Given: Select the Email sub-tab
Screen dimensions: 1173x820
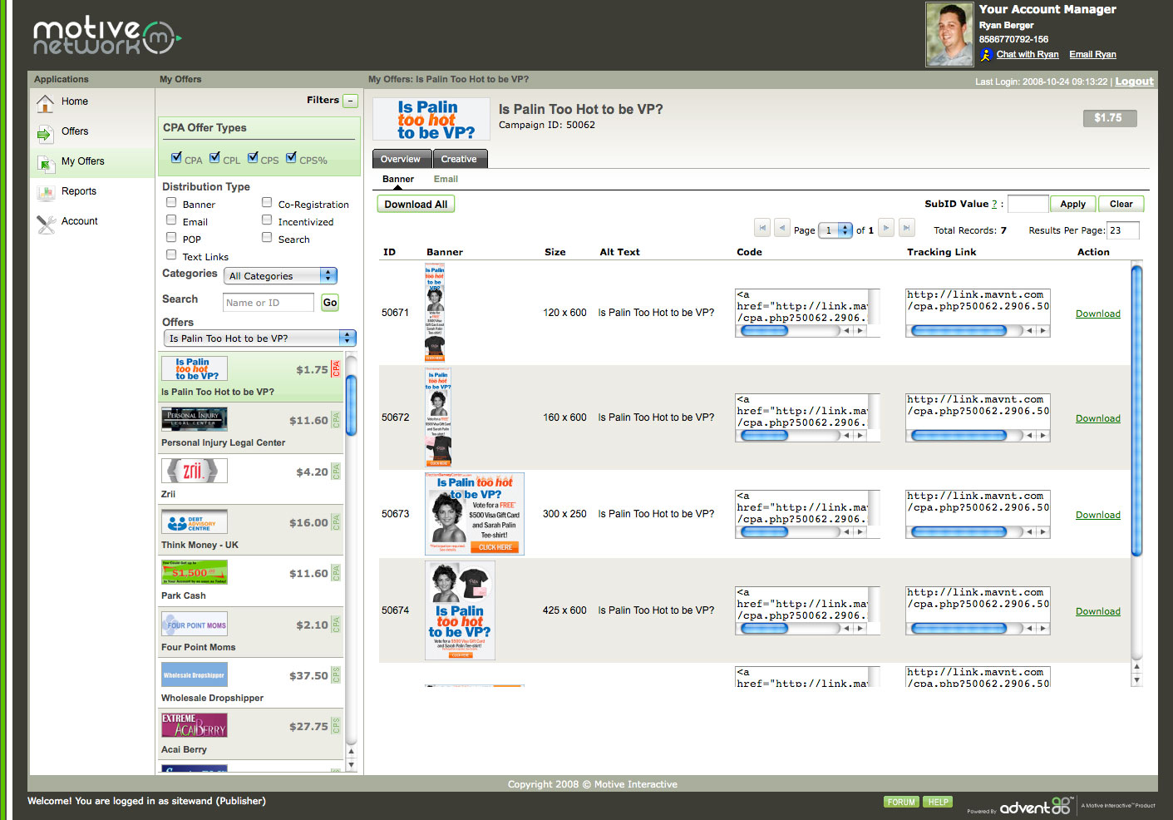Looking at the screenshot, I should (446, 179).
